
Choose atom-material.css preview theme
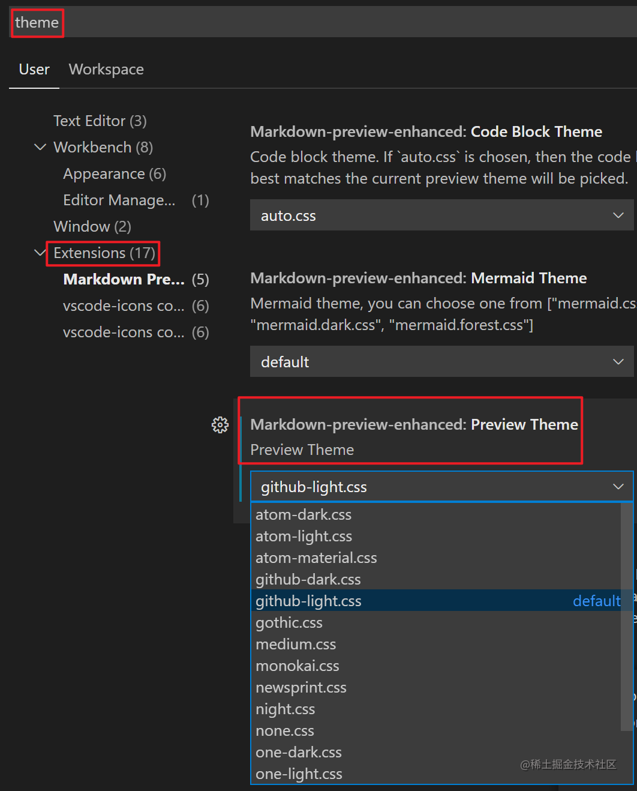(435, 558)
